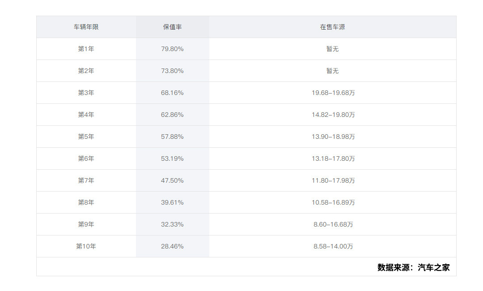Select the 8.58–14.00万 price range
The width and height of the screenshot is (483, 291).
(333, 246)
